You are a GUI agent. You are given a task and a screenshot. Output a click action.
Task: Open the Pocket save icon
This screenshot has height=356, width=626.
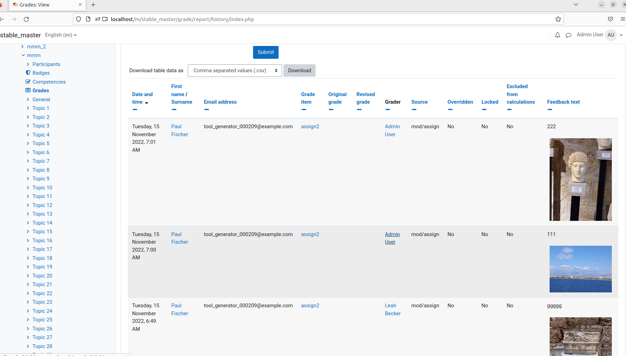610,19
